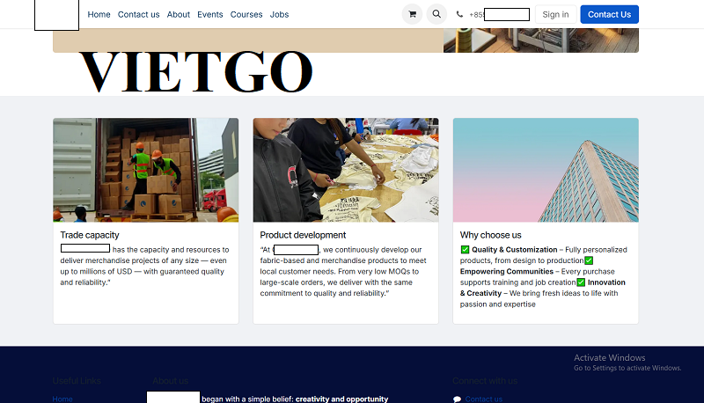Image resolution: width=704 pixels, height=403 pixels.
Task: Open Jobs from the top navigation
Action: pos(279,14)
